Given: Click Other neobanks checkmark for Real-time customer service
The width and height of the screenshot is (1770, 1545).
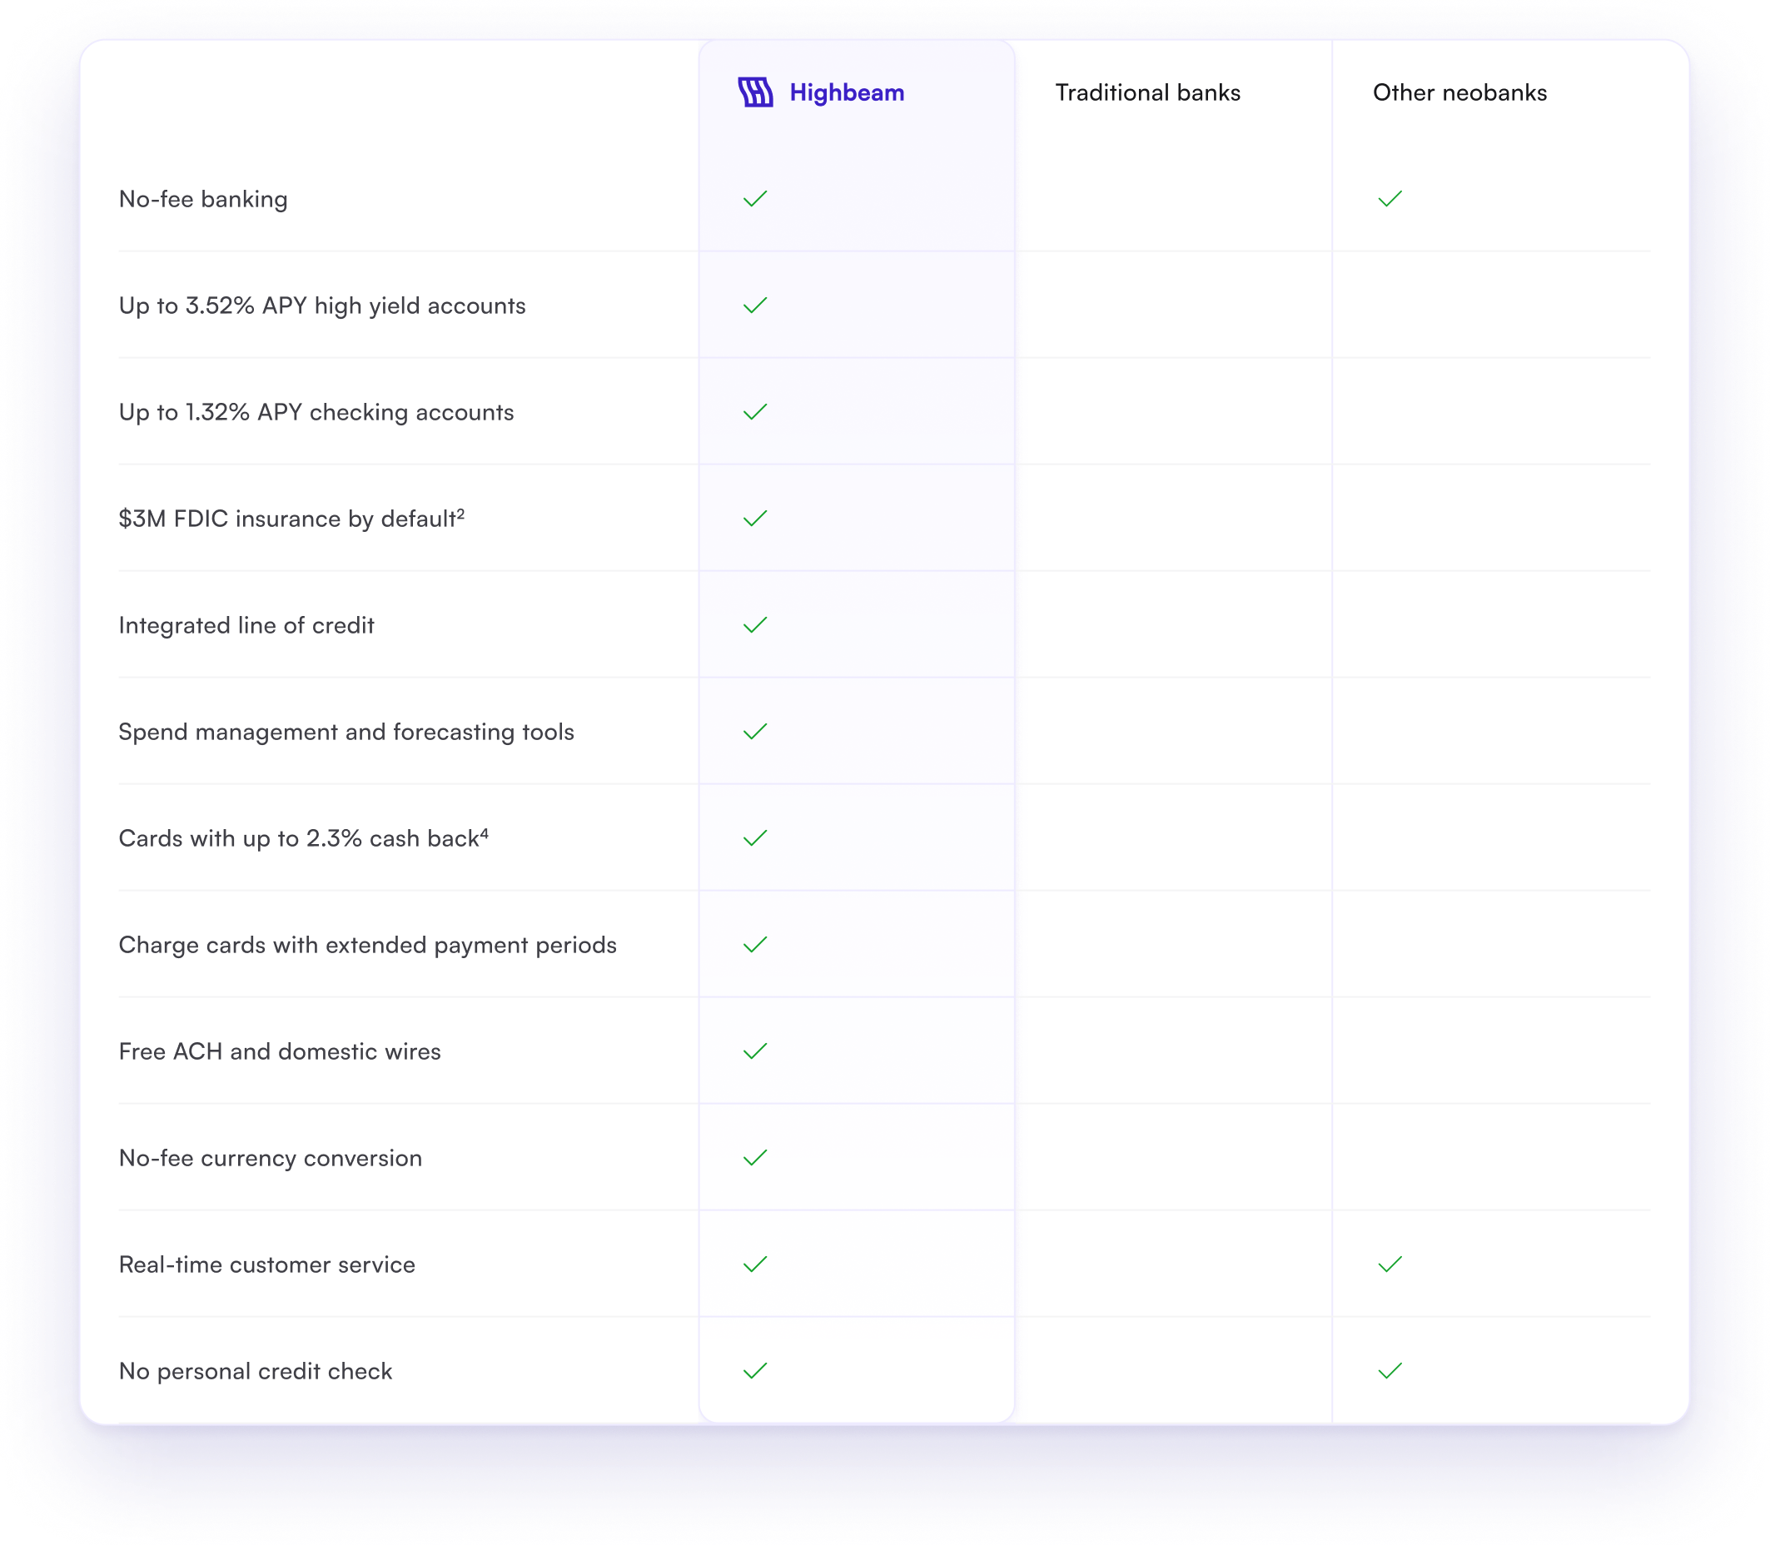Looking at the screenshot, I should pyautogui.click(x=1390, y=1264).
